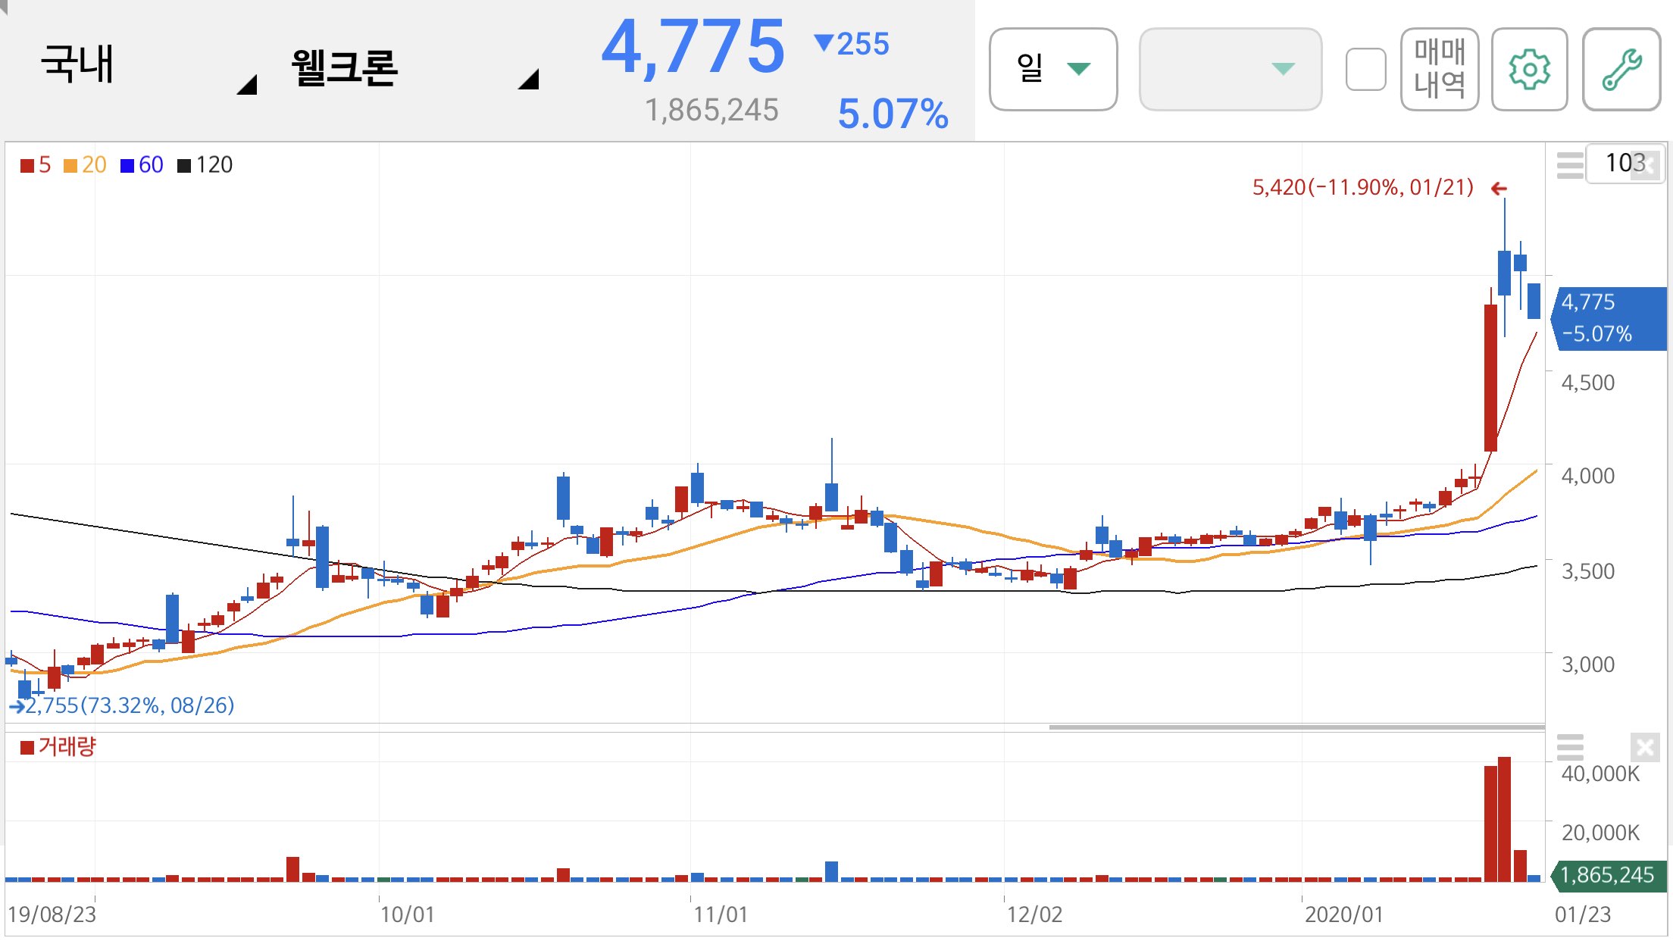Select the orange 20-day MA swatch

[x=70, y=165]
